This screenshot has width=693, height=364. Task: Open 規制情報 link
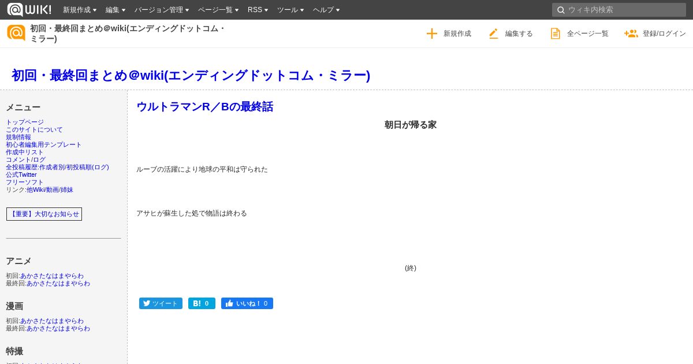coord(18,137)
